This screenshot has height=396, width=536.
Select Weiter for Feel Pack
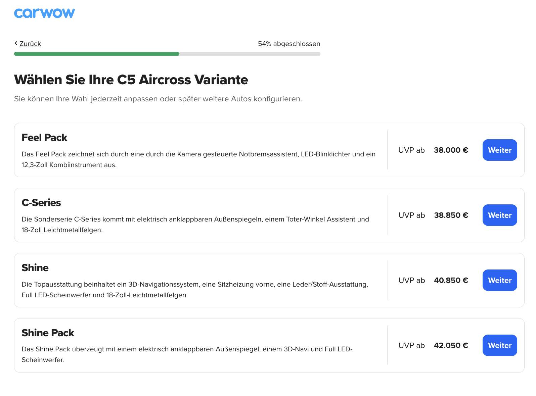click(500, 150)
